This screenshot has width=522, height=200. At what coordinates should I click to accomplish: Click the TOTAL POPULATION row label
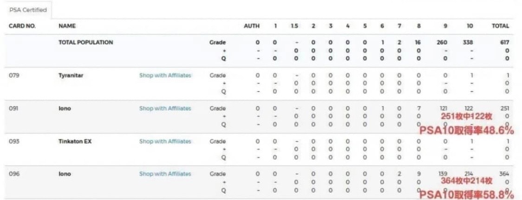pos(86,43)
